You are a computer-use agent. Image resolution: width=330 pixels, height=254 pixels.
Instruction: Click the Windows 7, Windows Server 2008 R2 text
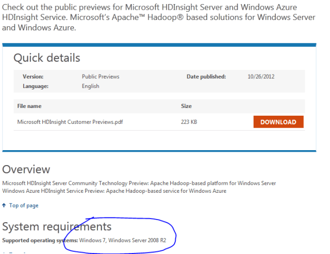tap(123, 240)
